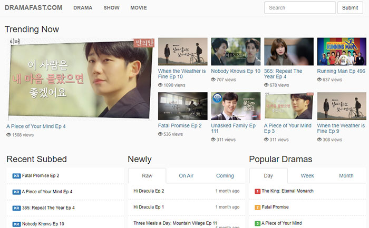
Task: Click the eye icon beside 637 views
Action: tap(319, 80)
